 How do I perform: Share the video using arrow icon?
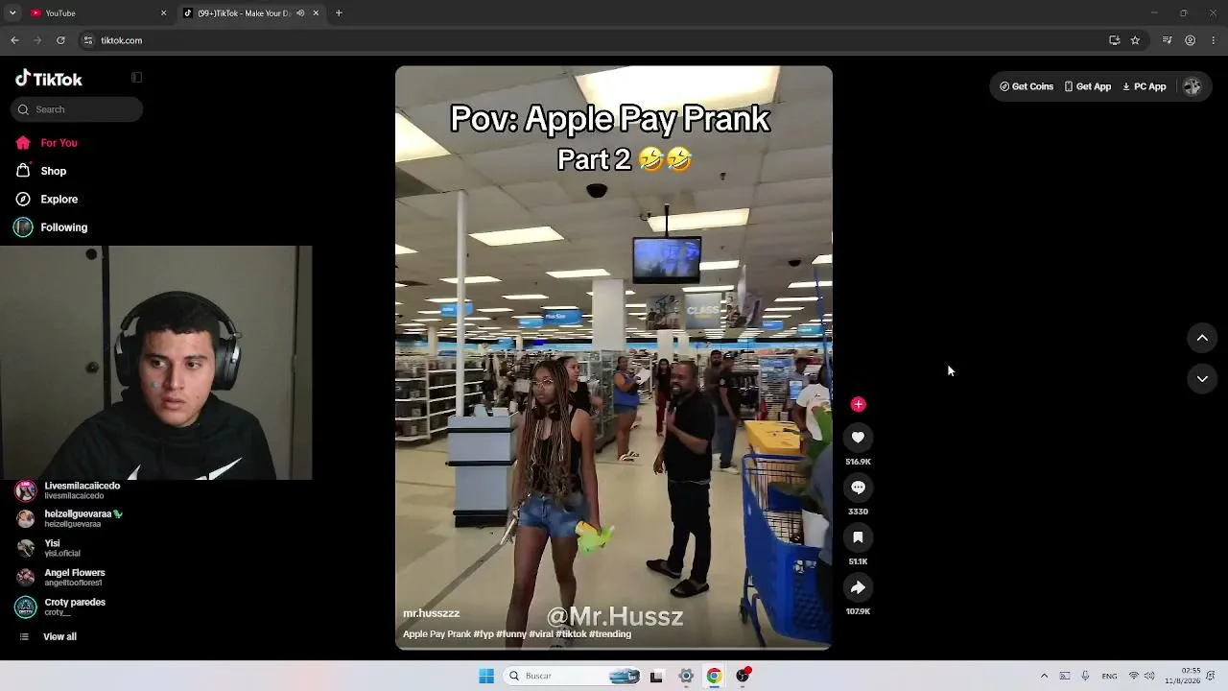coord(858,587)
